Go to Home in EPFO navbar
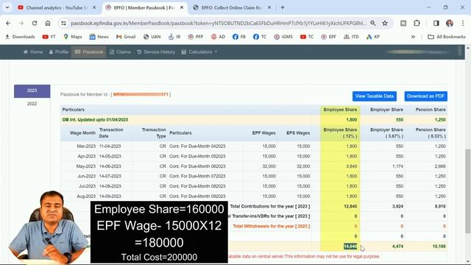 [x=33, y=52]
